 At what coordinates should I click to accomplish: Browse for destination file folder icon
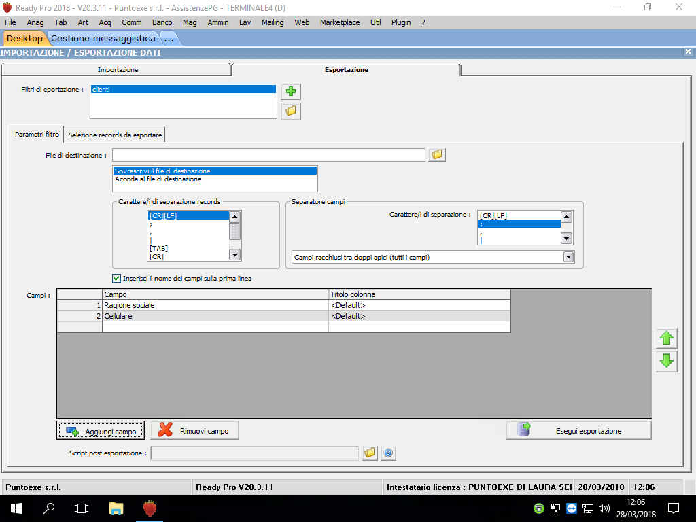pos(437,154)
